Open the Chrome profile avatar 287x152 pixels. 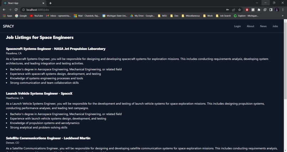click(x=277, y=10)
